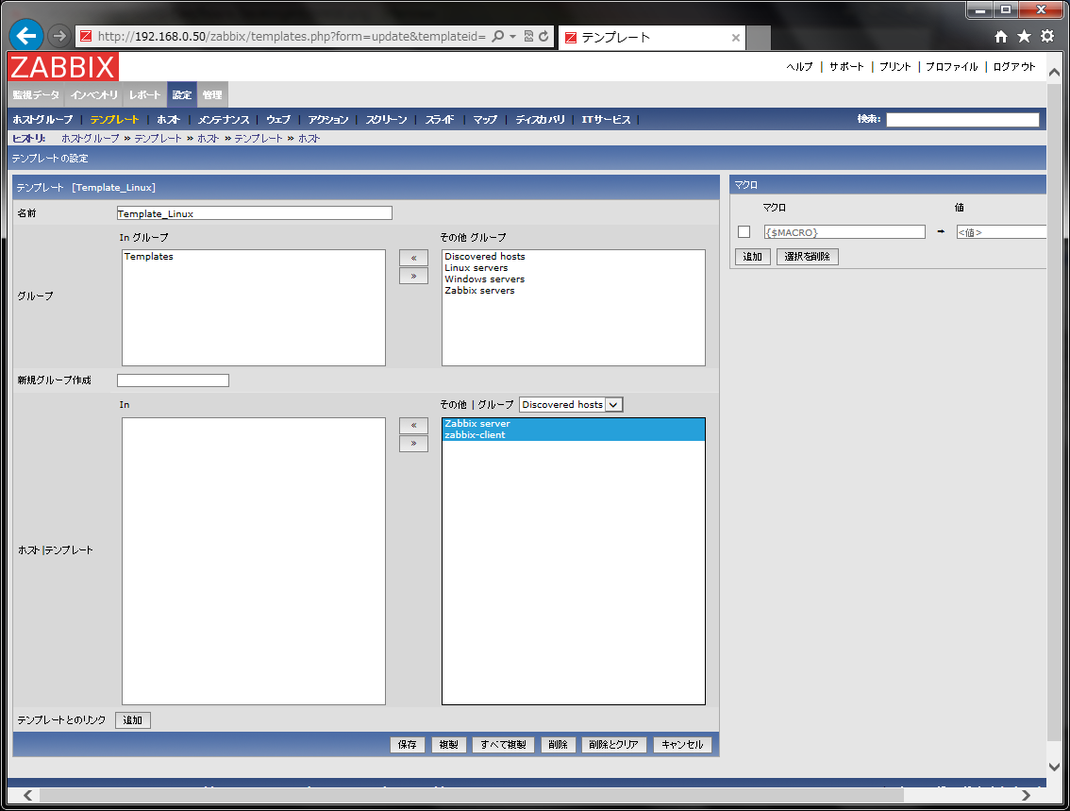Open マップ submenu item
This screenshot has height=811, width=1070.
click(x=485, y=120)
